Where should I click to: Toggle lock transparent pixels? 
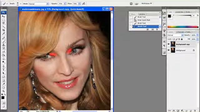click(x=174, y=39)
